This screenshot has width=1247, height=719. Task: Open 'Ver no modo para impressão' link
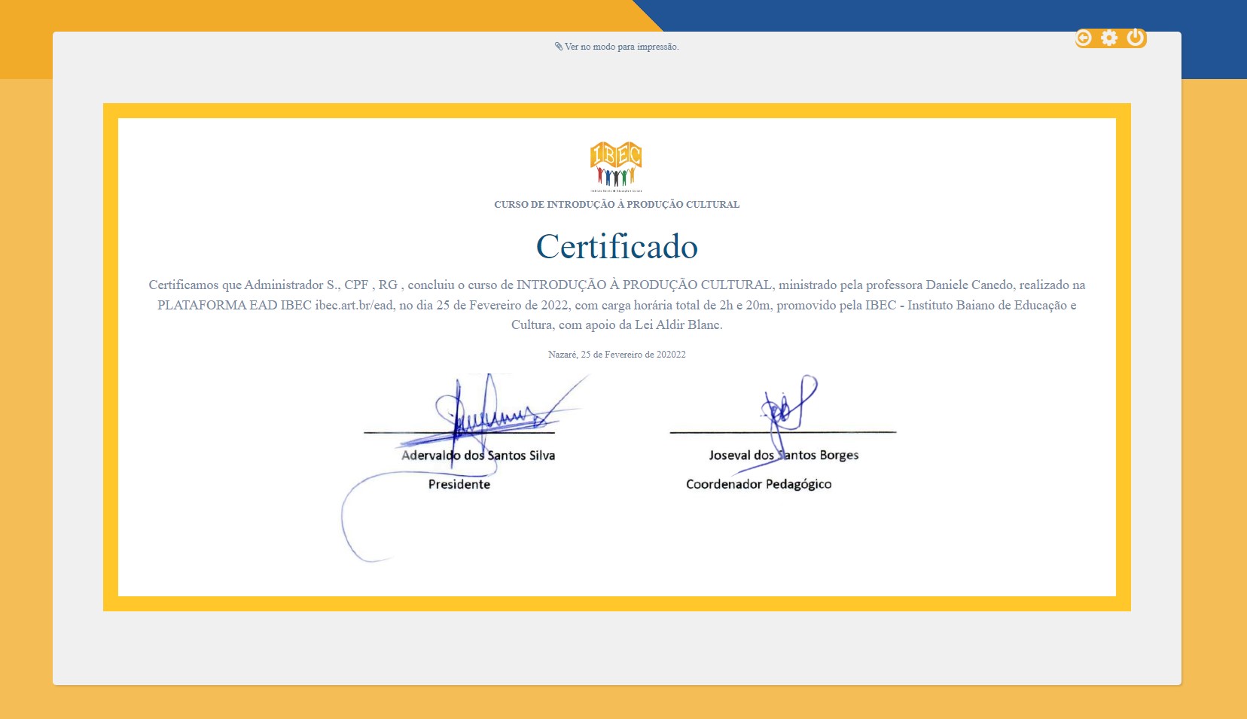pos(621,47)
